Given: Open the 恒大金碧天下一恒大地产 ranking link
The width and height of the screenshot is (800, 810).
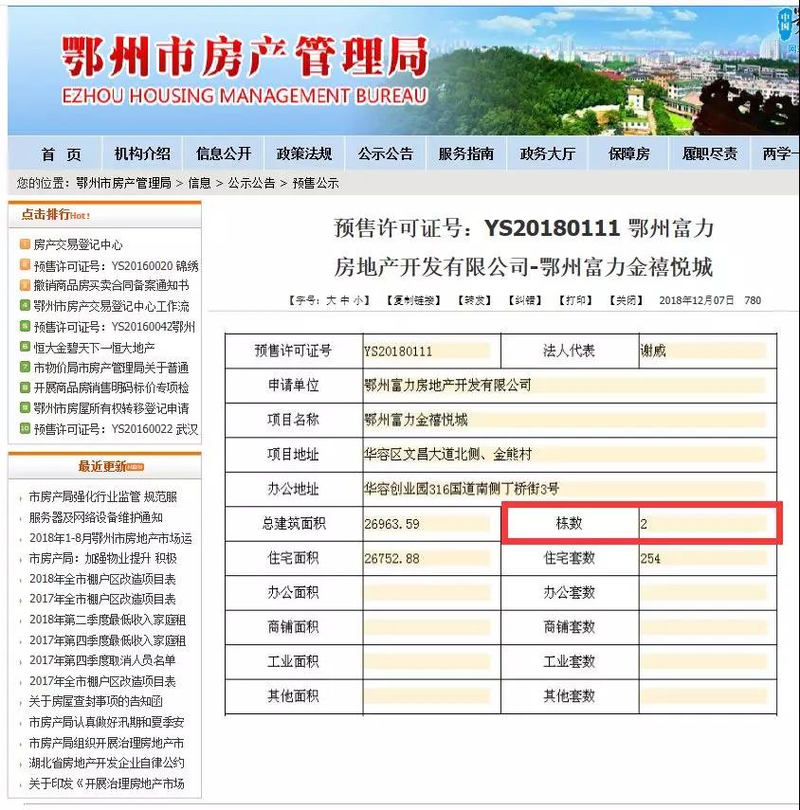Looking at the screenshot, I should pos(94,347).
